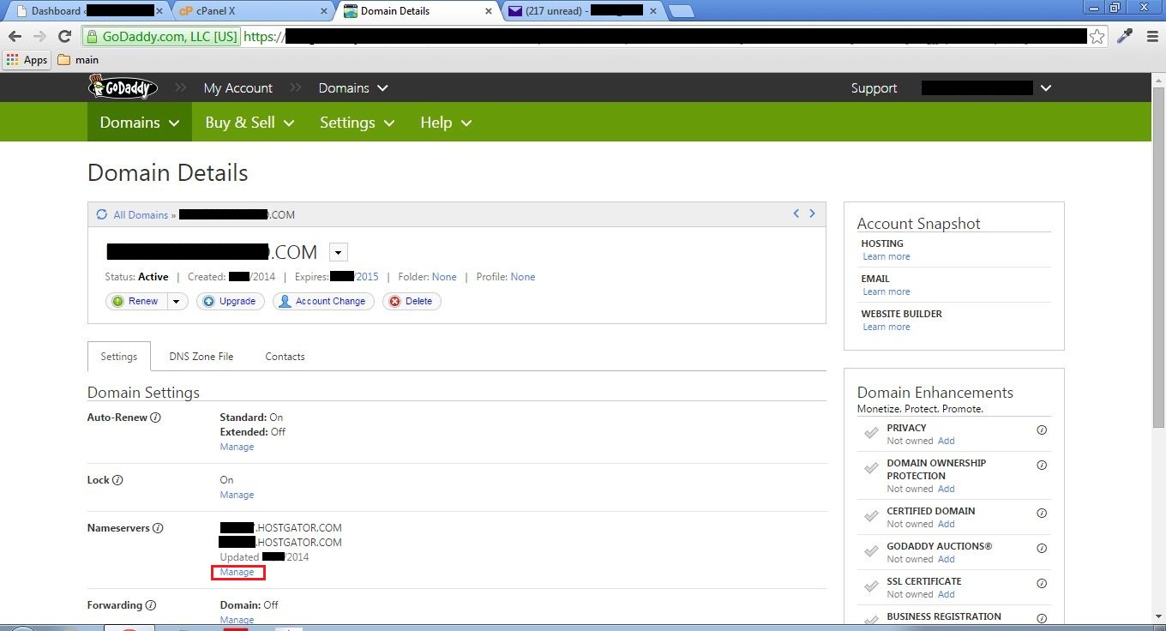
Task: Click Privacy checkmark icon
Action: (871, 433)
